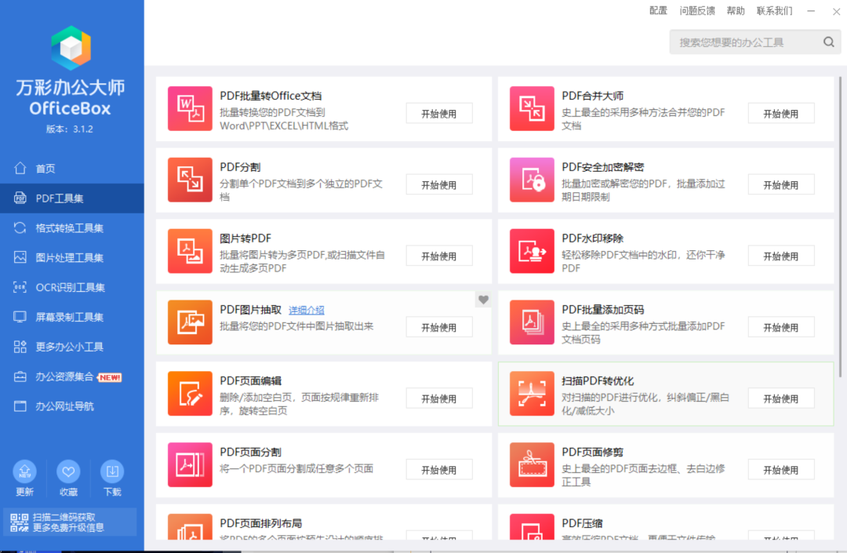The height and width of the screenshot is (553, 847).
Task: Click the 联系我们 link
Action: [x=775, y=11]
